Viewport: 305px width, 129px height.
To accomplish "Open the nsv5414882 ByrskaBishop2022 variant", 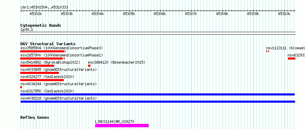I will 50,62.
